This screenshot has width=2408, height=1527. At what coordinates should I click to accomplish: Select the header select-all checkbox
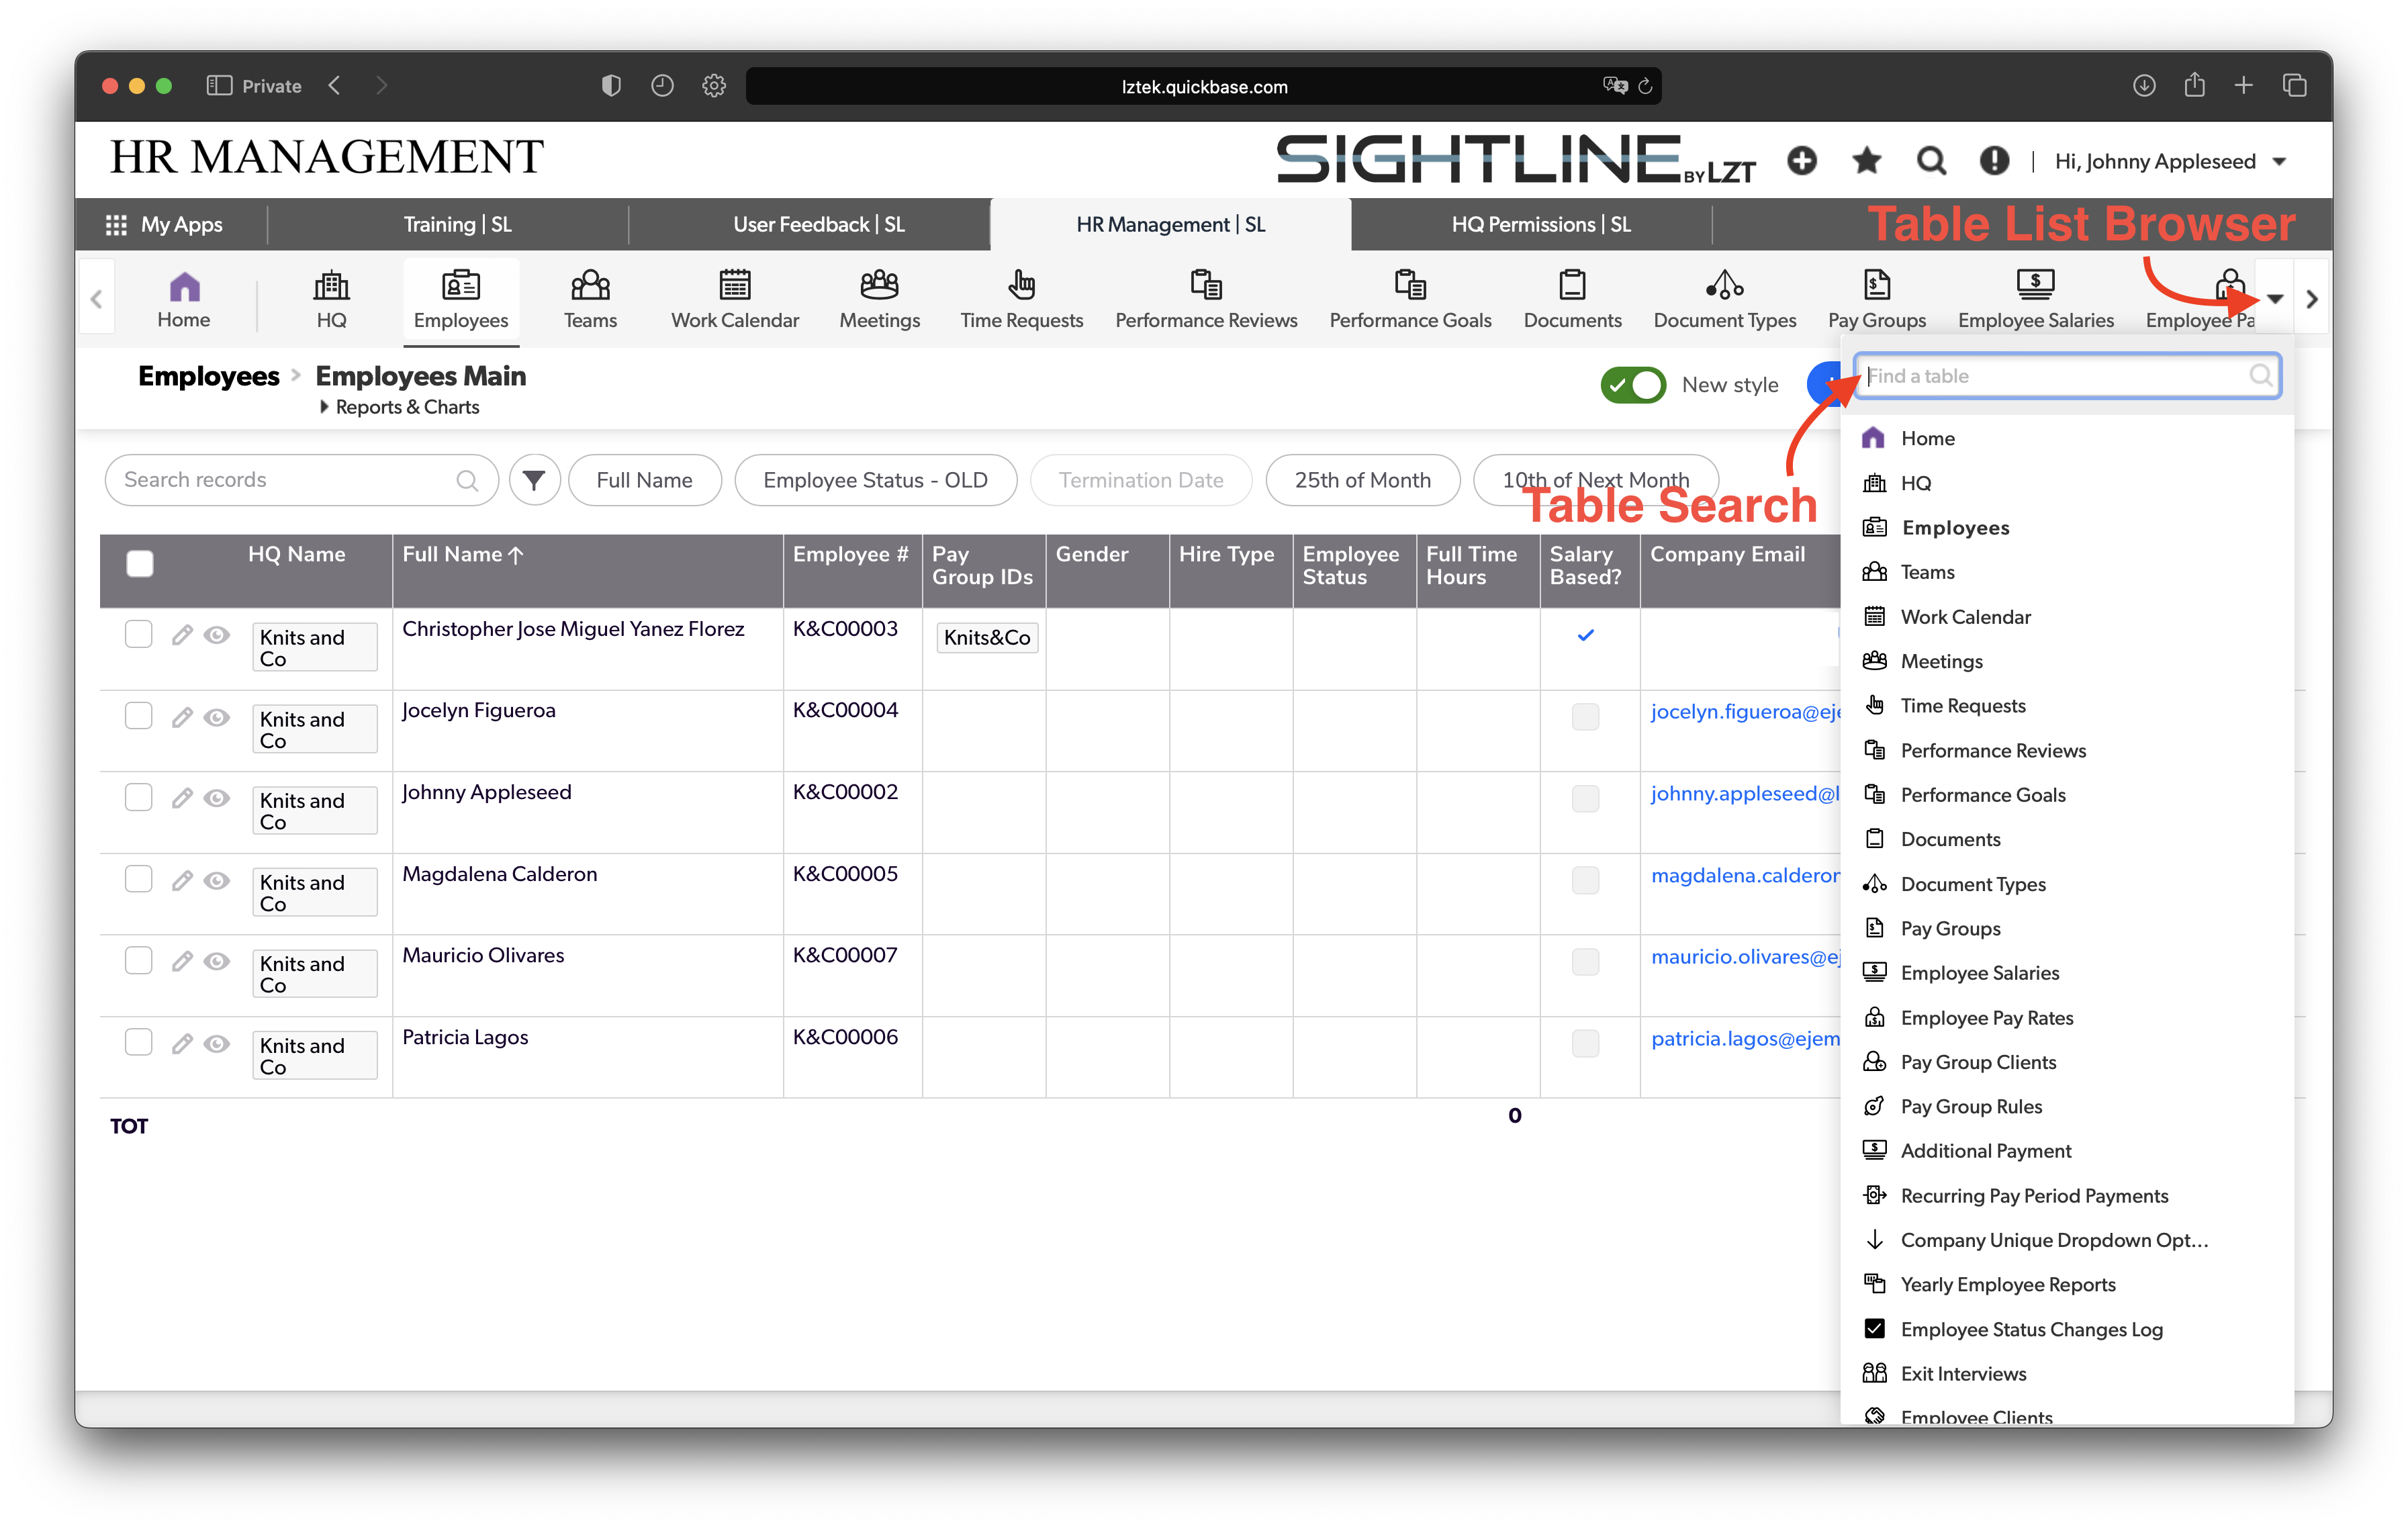coord(140,563)
